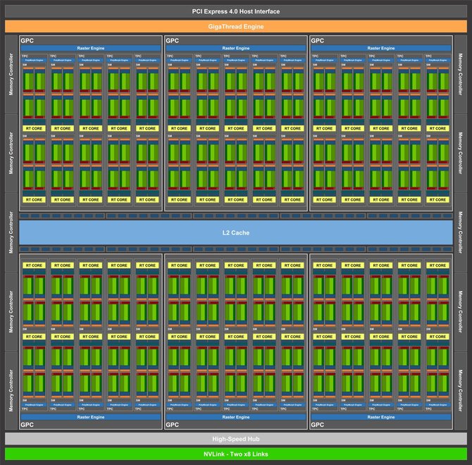Select the High-Speed Hub bar
The width and height of the screenshot is (472, 465).
pyautogui.click(x=236, y=439)
